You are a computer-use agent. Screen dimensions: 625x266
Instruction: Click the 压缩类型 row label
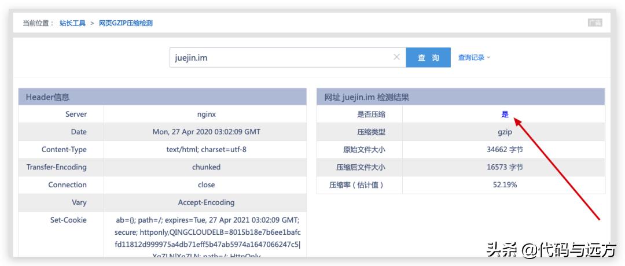pyautogui.click(x=371, y=132)
